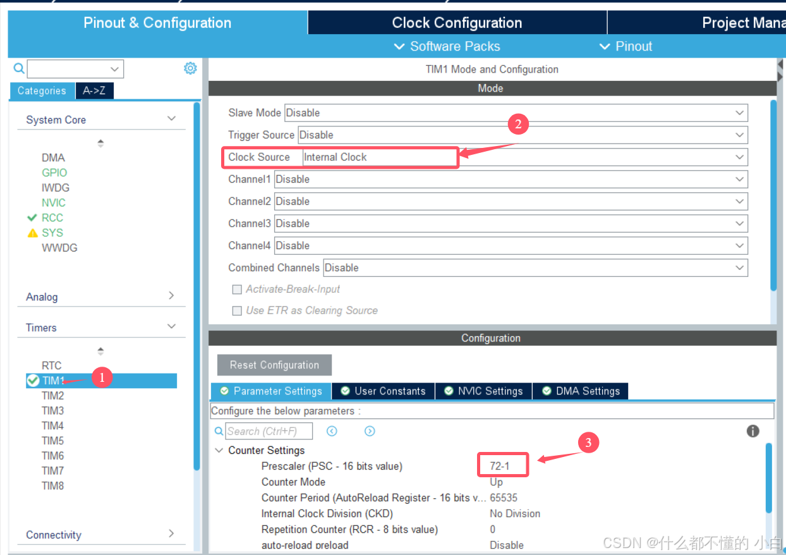
Task: Enable Use ETR as Clearing Source checkbox
Action: (237, 311)
